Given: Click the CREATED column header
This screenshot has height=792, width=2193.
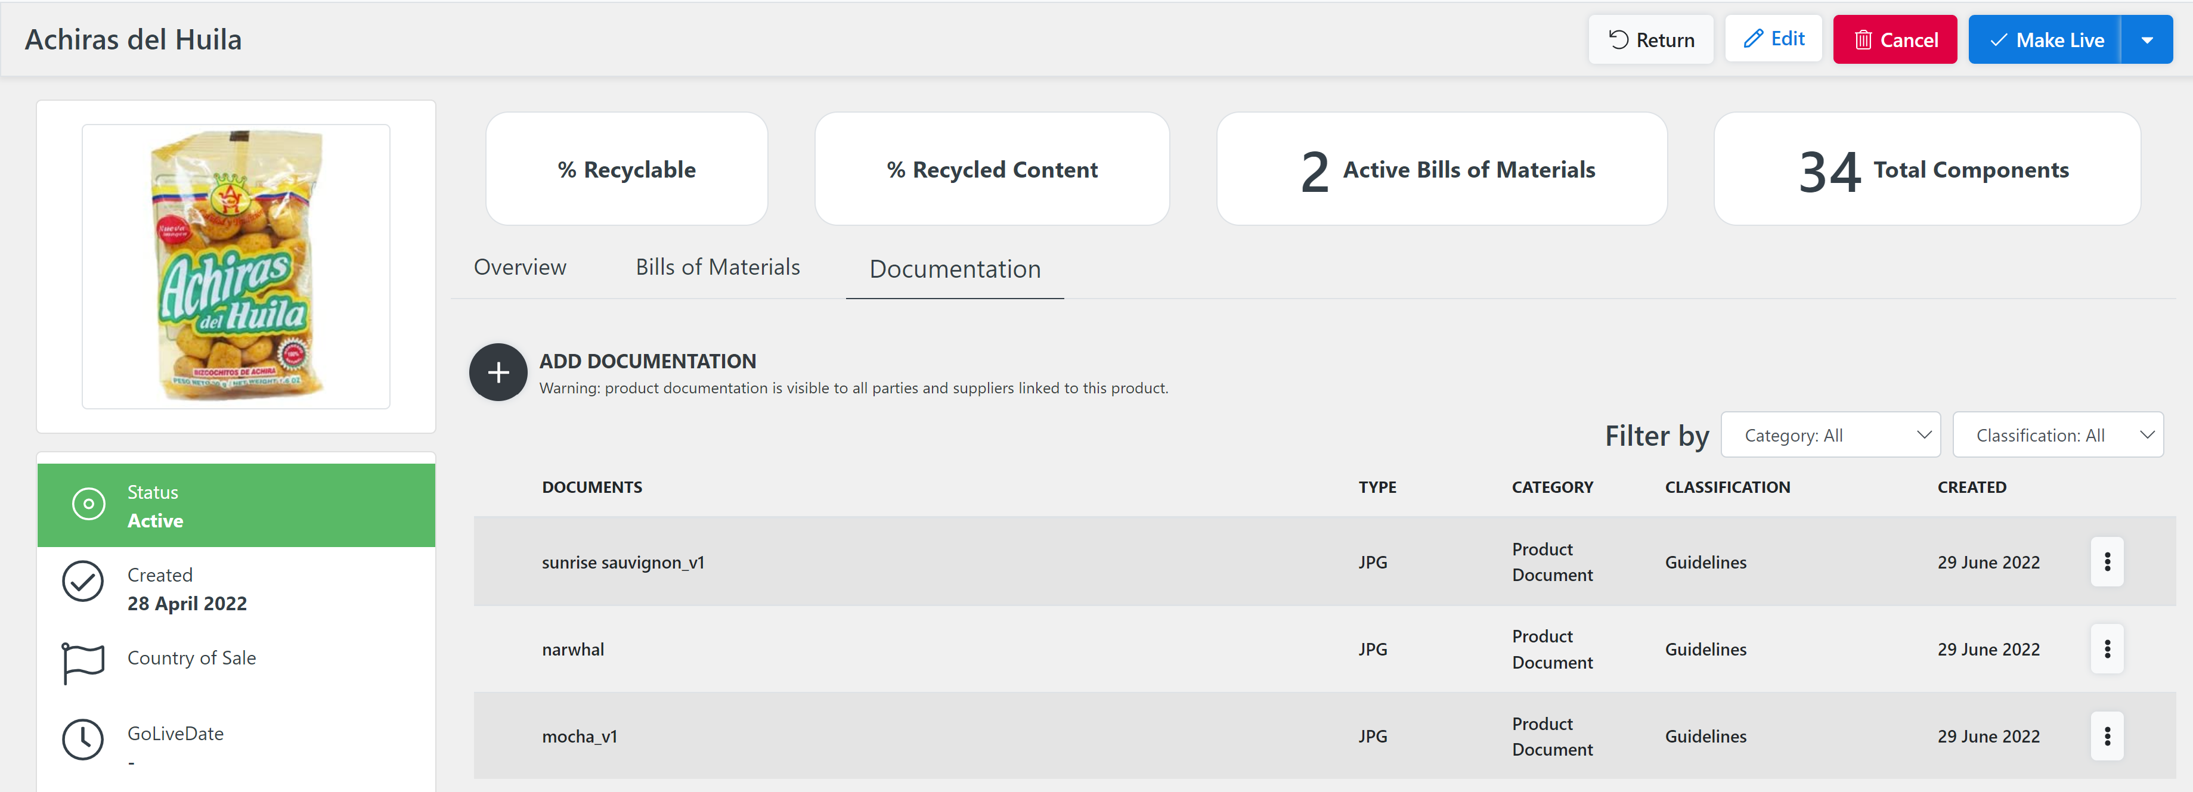Looking at the screenshot, I should [1972, 487].
